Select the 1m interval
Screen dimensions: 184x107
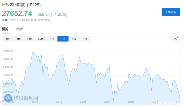[x=7, y=39]
